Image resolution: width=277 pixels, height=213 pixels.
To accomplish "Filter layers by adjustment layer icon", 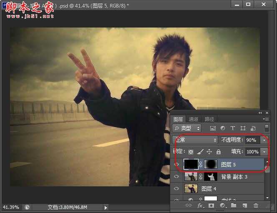I will coord(223,128).
